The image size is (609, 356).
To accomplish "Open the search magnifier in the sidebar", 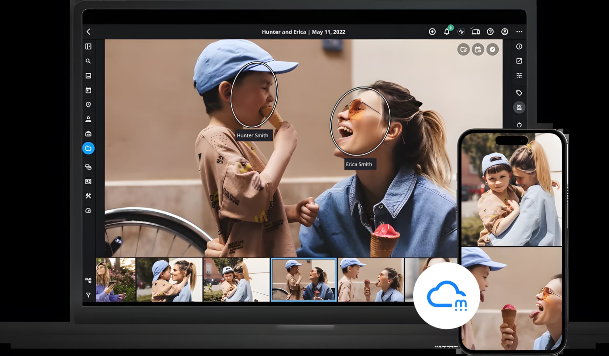I will pyautogui.click(x=88, y=61).
